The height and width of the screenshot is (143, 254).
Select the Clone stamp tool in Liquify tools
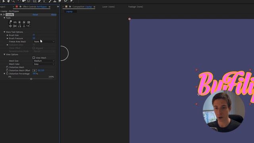[x=24, y=26]
